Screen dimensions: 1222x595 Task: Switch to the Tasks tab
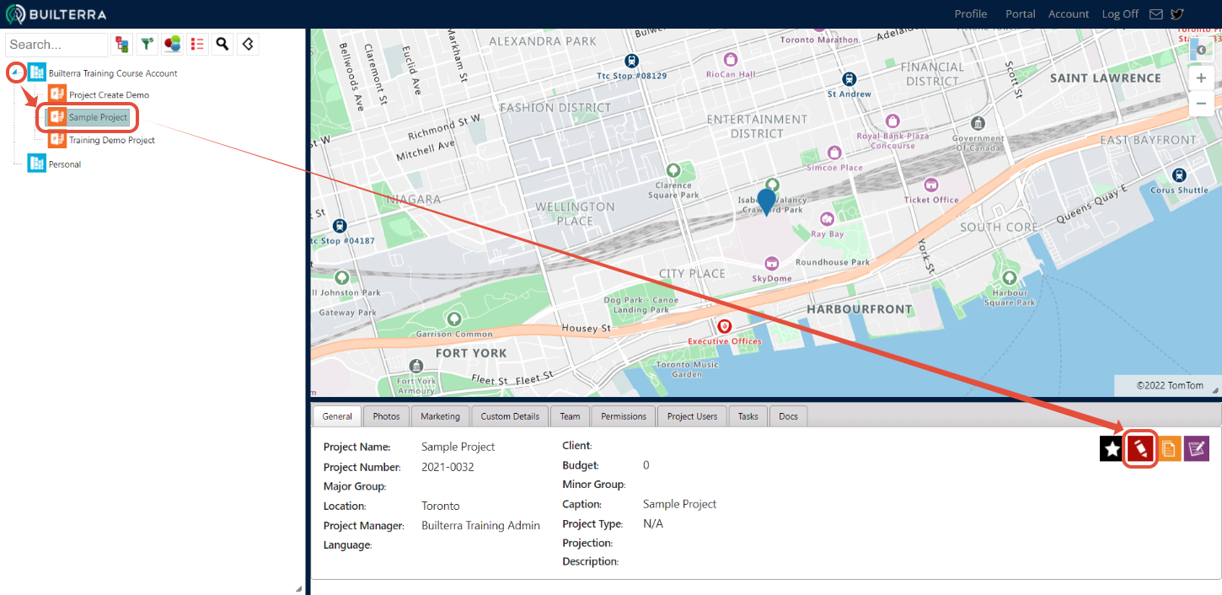click(748, 416)
